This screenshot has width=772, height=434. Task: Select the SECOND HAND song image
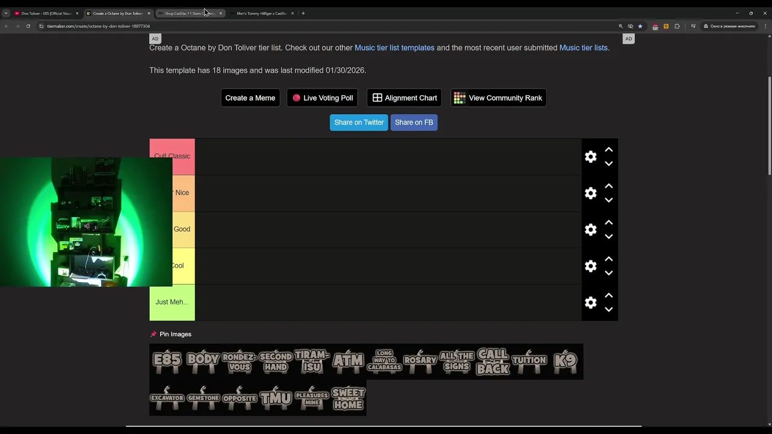(276, 361)
